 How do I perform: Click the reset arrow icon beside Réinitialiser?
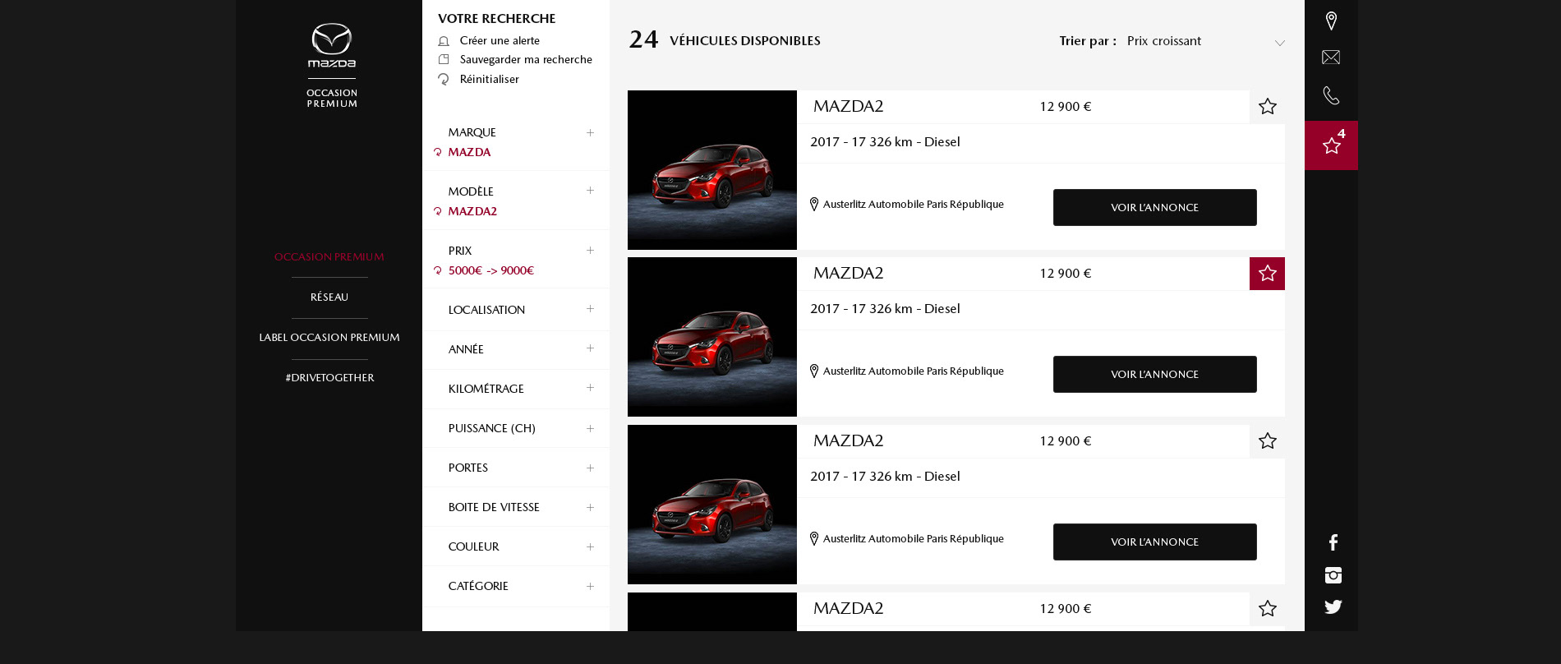(444, 79)
